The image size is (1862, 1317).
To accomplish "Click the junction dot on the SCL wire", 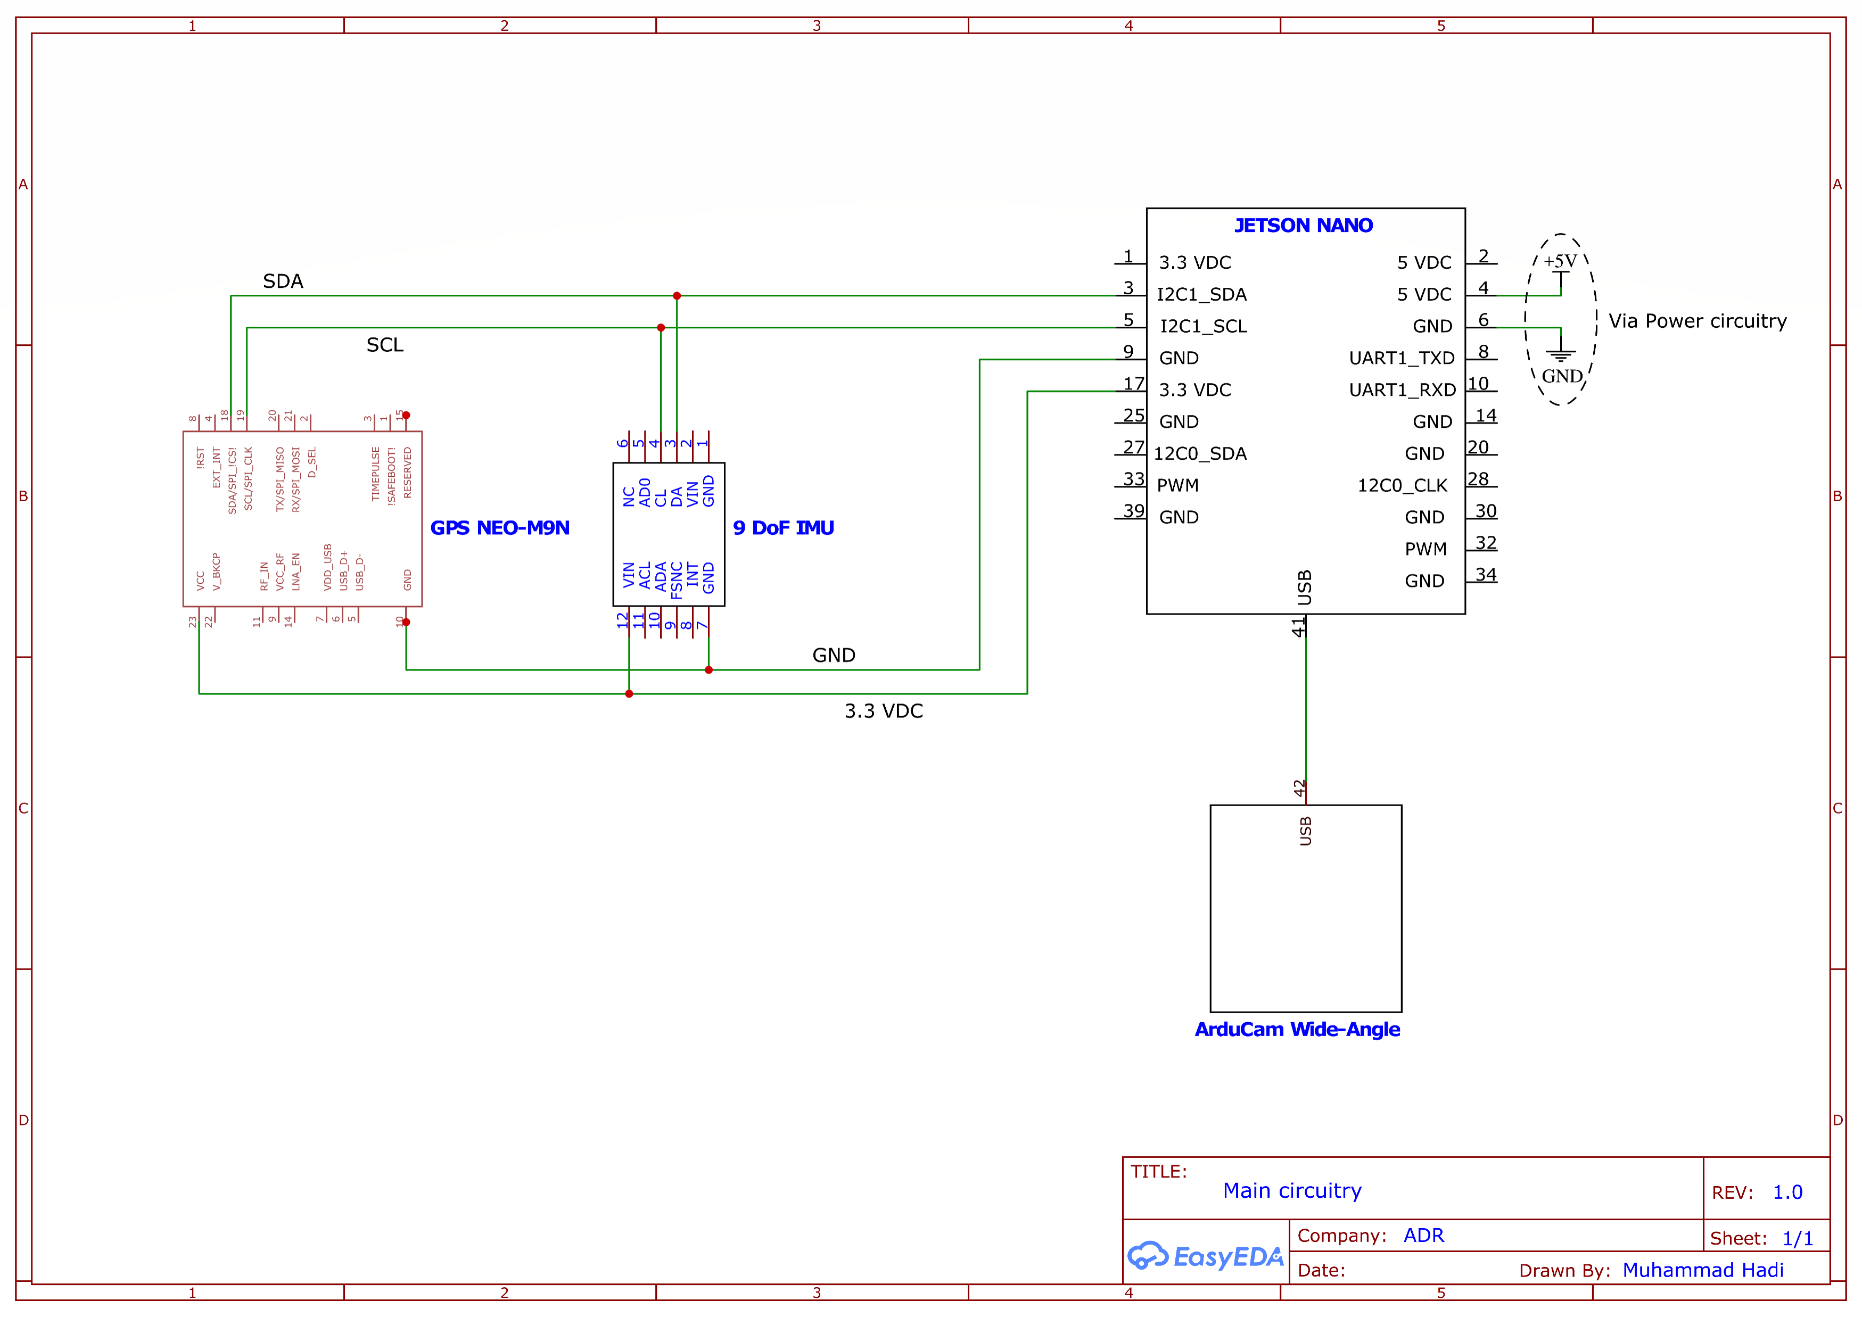I will (661, 328).
